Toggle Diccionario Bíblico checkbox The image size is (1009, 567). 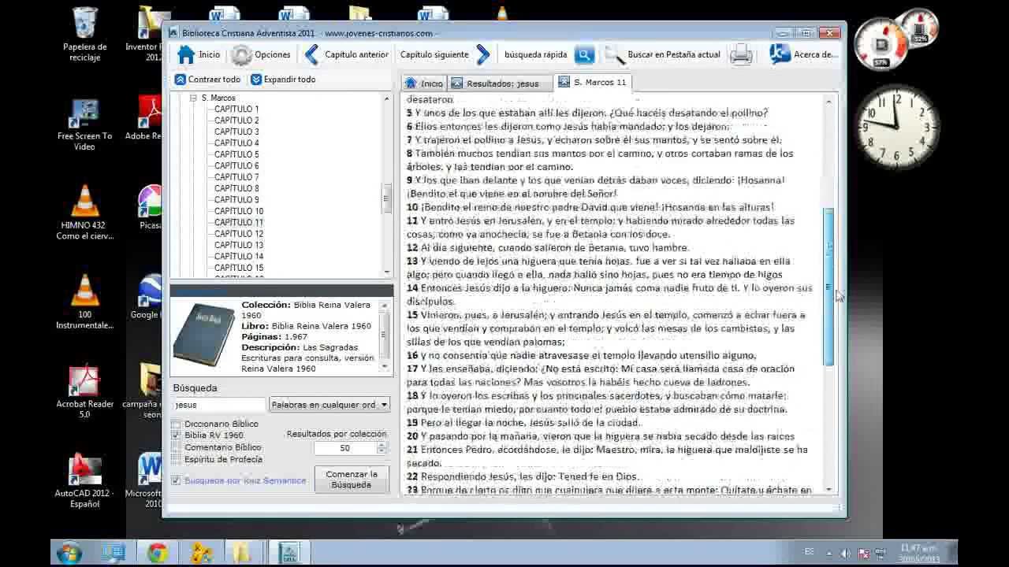176,424
